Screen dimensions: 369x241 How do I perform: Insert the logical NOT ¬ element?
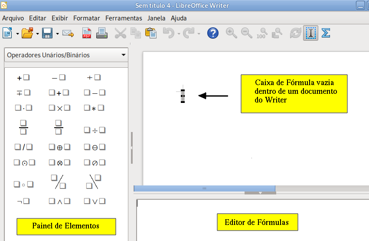[23, 201]
